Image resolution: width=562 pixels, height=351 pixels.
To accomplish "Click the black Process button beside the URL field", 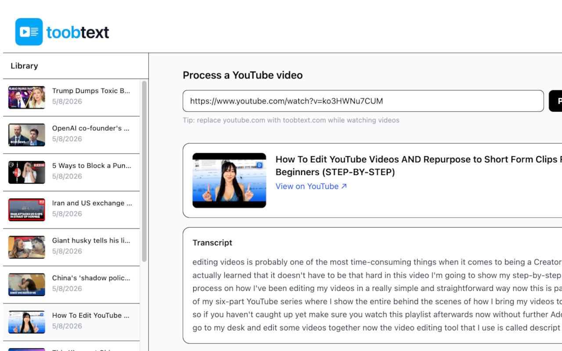I will coord(555,101).
